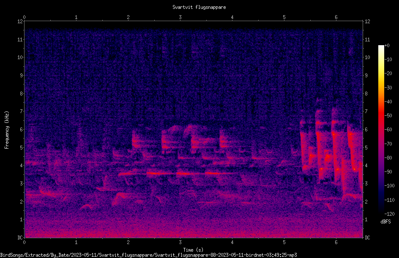Click the 1 second tick on bottom axis
399x258 pixels.
76,242
